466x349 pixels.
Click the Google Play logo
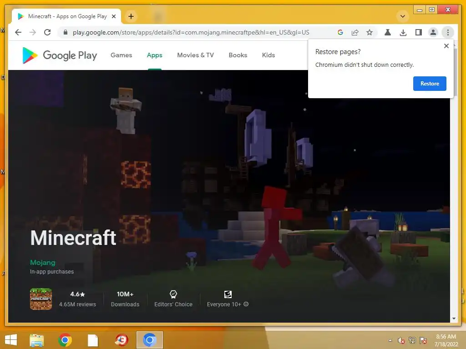(60, 55)
